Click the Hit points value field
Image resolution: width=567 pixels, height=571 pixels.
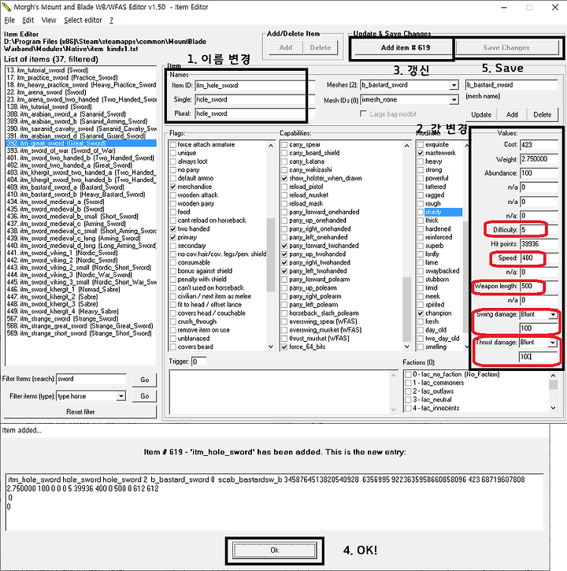pyautogui.click(x=539, y=244)
